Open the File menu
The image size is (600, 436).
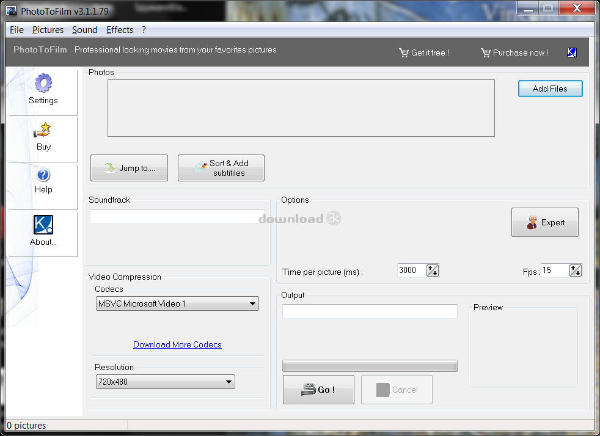click(16, 30)
